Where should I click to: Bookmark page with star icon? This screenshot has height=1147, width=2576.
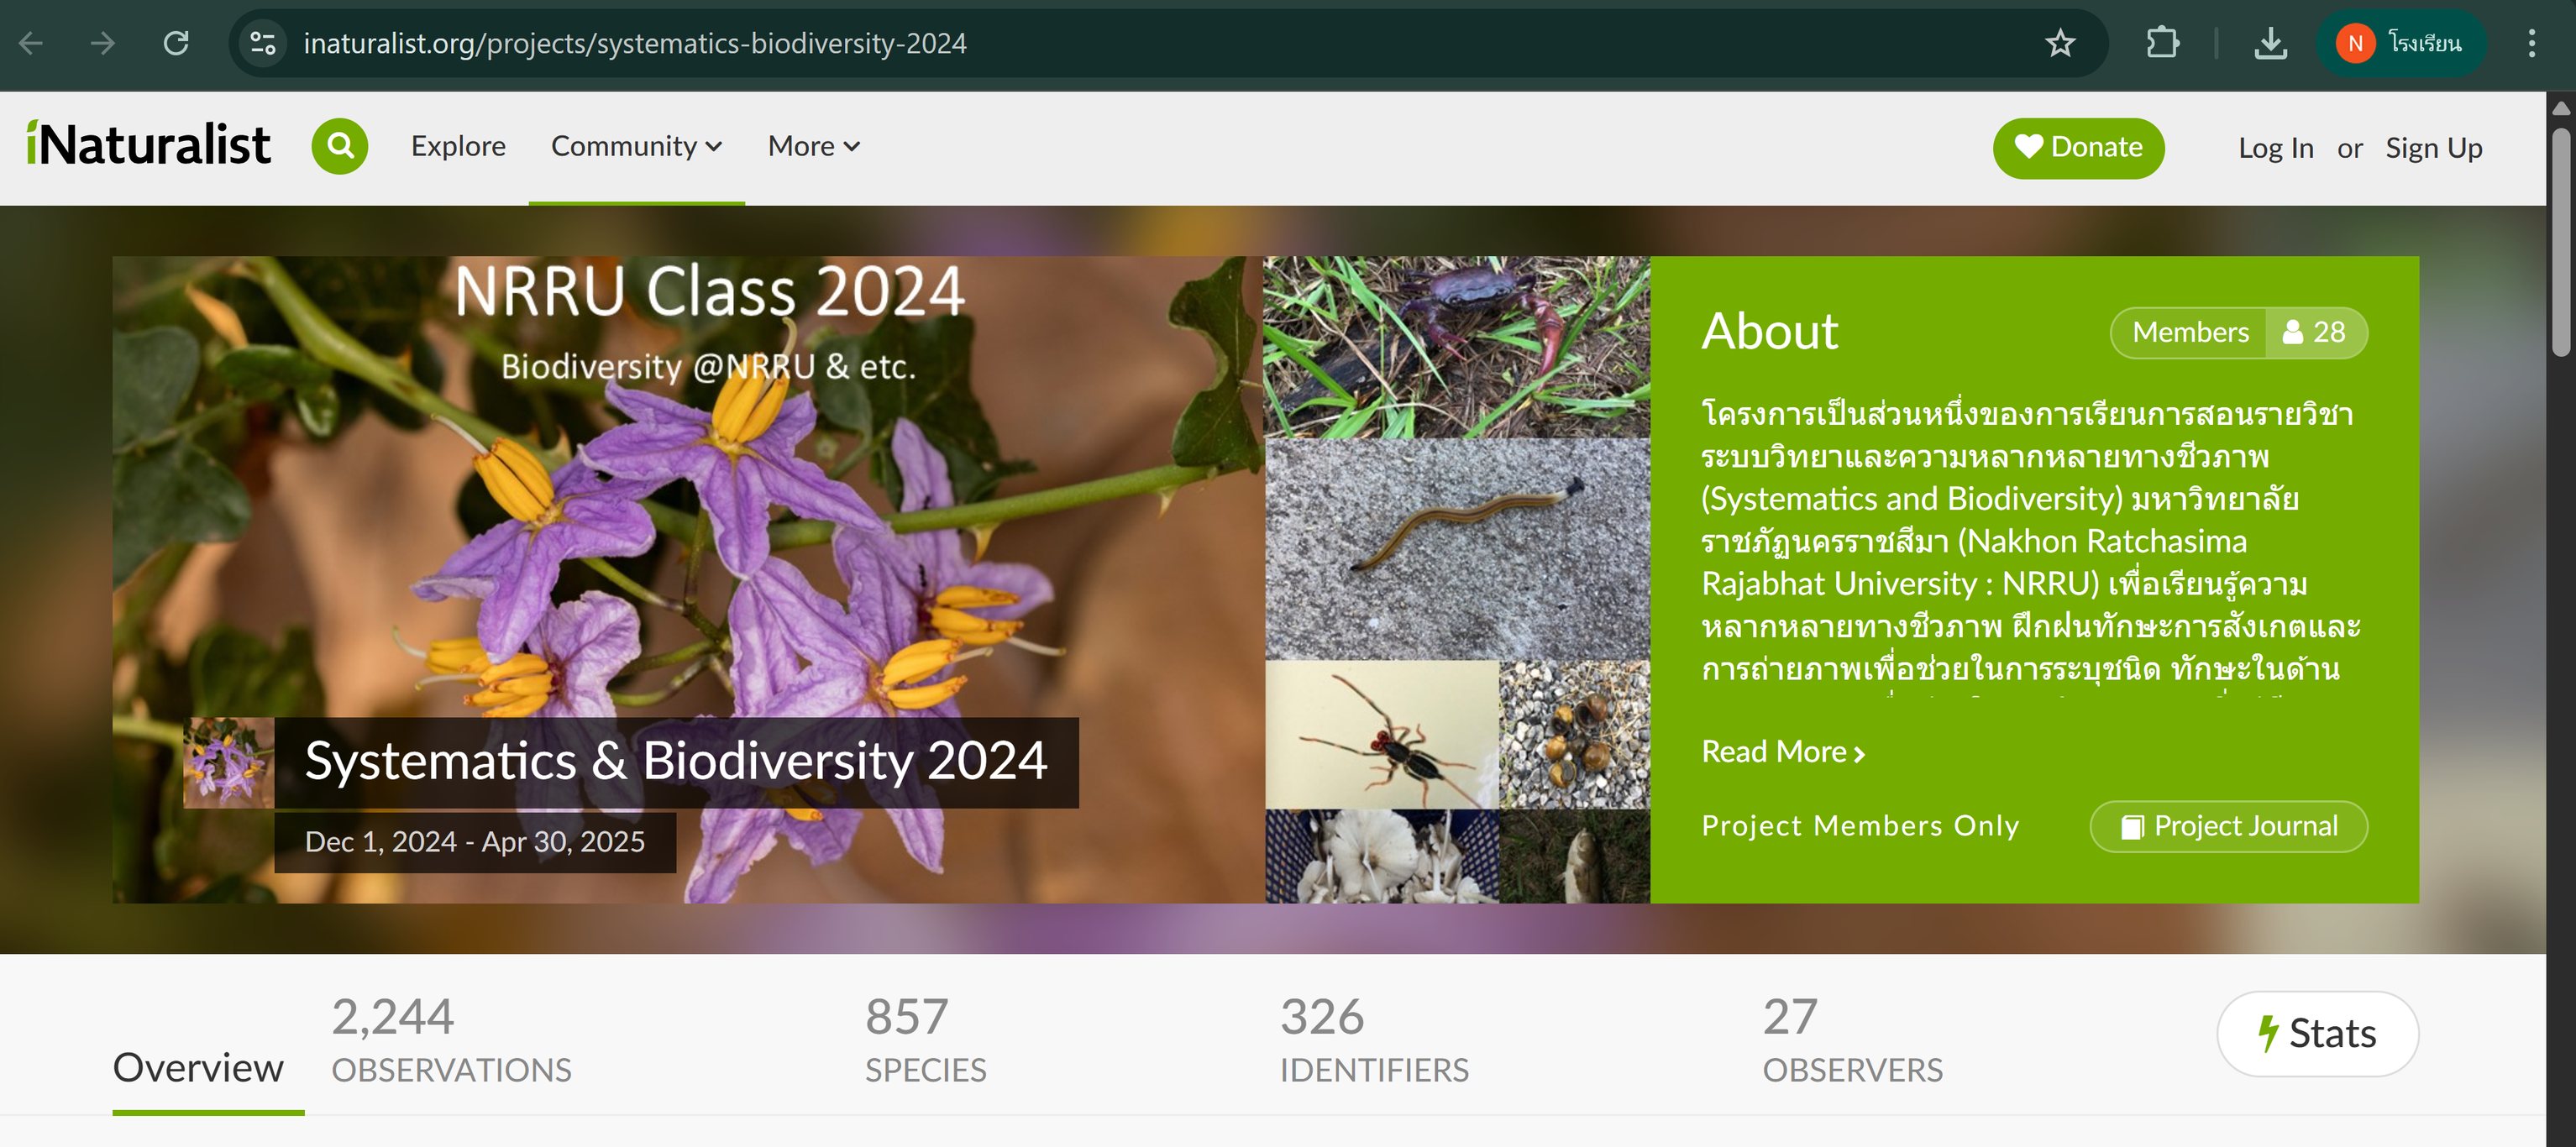(x=2060, y=43)
